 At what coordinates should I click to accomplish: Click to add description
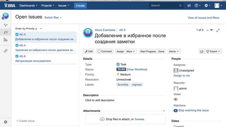pos(100,100)
